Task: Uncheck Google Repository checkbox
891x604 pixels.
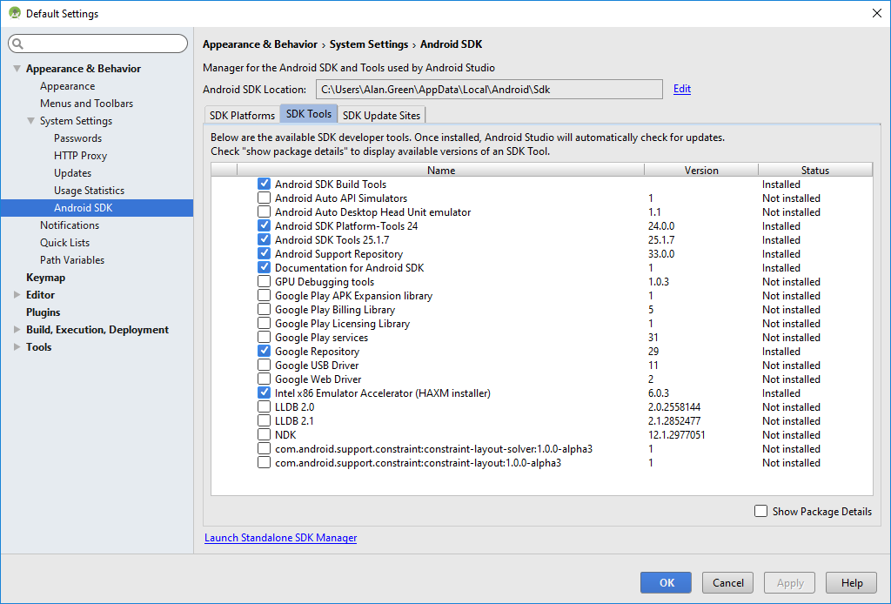Action: (x=265, y=352)
